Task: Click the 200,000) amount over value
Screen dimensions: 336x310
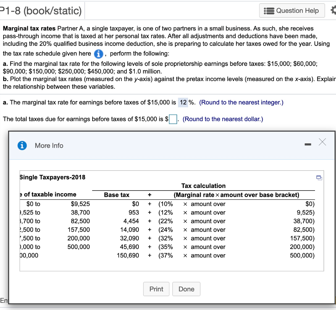Action: [x=302, y=247]
